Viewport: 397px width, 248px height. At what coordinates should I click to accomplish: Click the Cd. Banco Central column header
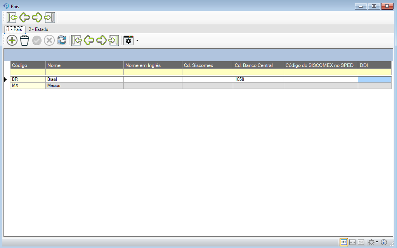258,65
